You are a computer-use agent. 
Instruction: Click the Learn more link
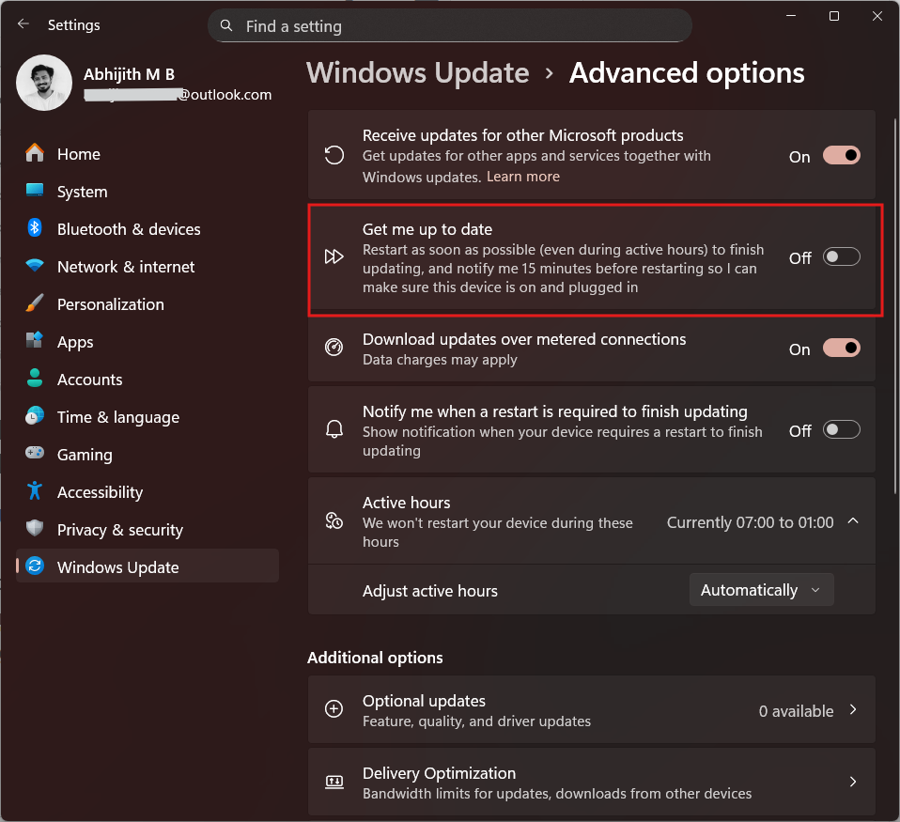(x=522, y=176)
